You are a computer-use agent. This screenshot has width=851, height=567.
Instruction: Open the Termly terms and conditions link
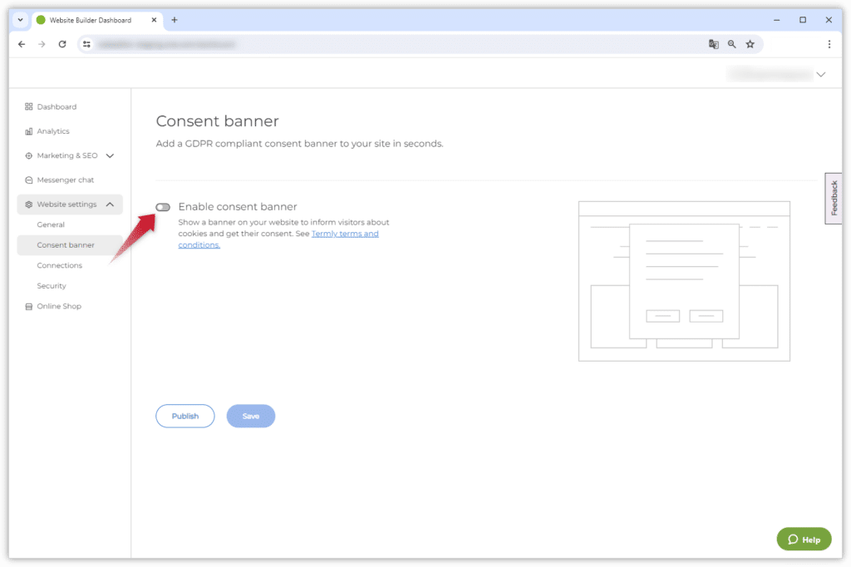point(344,234)
